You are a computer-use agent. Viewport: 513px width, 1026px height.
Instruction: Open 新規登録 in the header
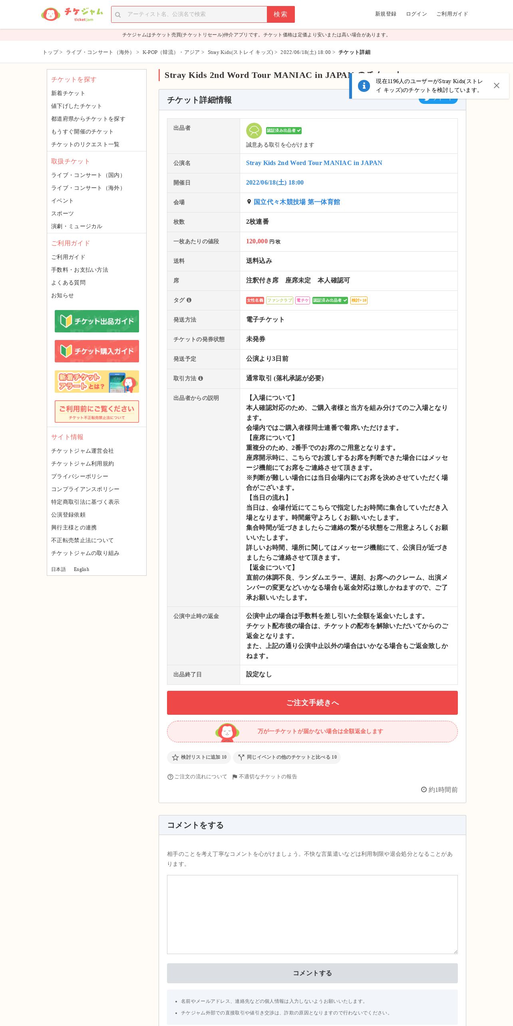[386, 14]
